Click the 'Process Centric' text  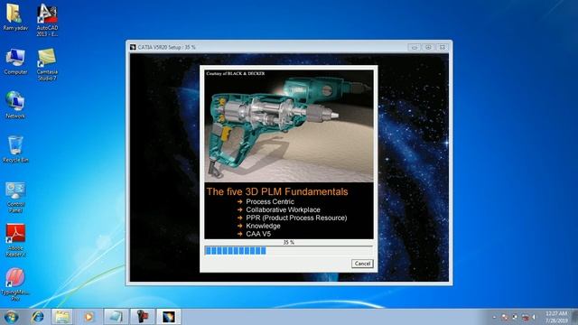coord(270,201)
